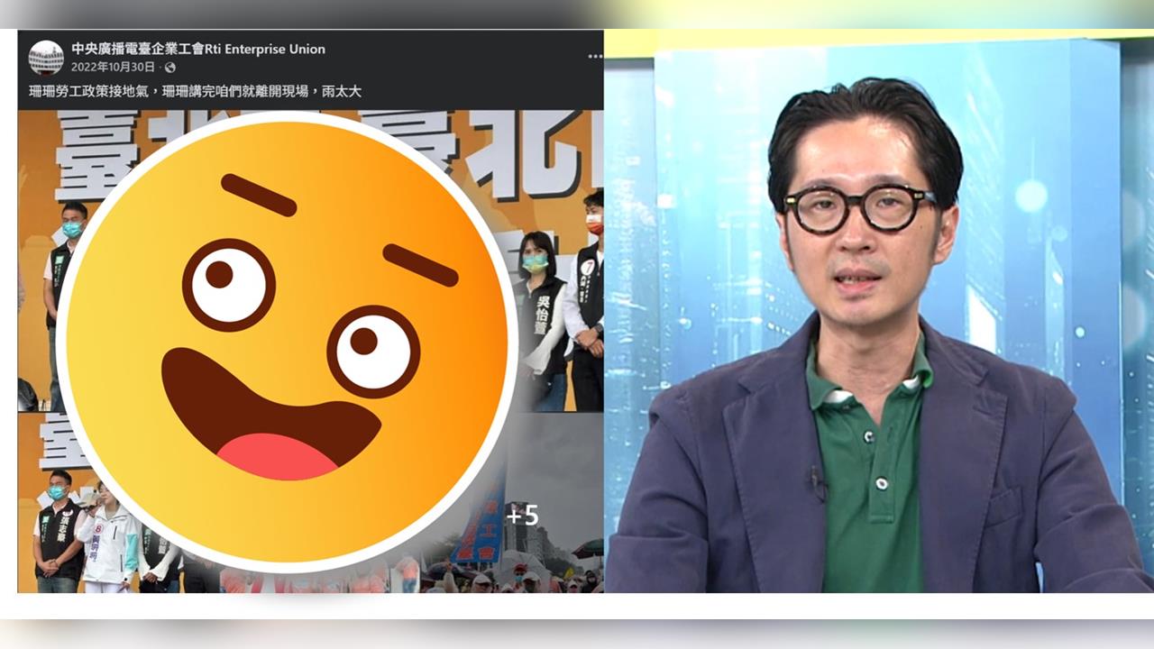
Task: Open the post options three-dot menu
Action: pos(594,56)
